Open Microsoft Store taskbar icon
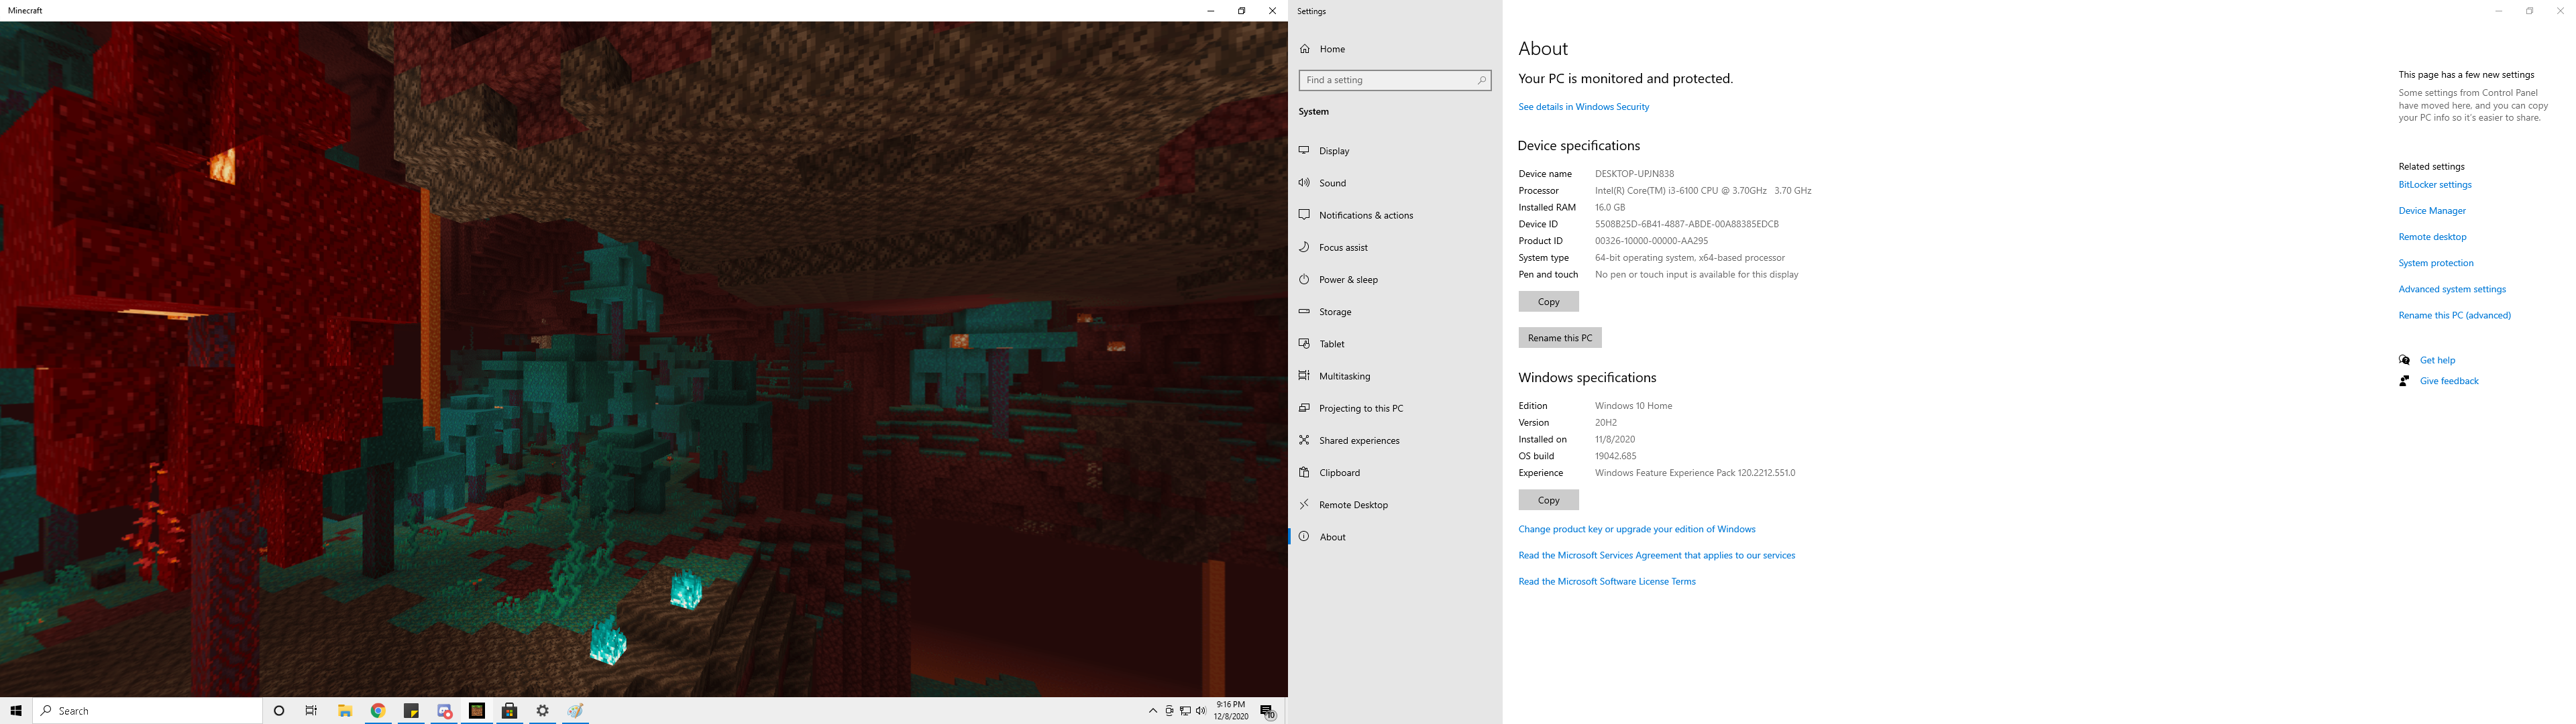2576x724 pixels. pyautogui.click(x=510, y=711)
